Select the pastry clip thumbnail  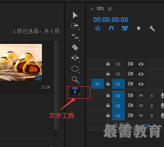pos(21,62)
